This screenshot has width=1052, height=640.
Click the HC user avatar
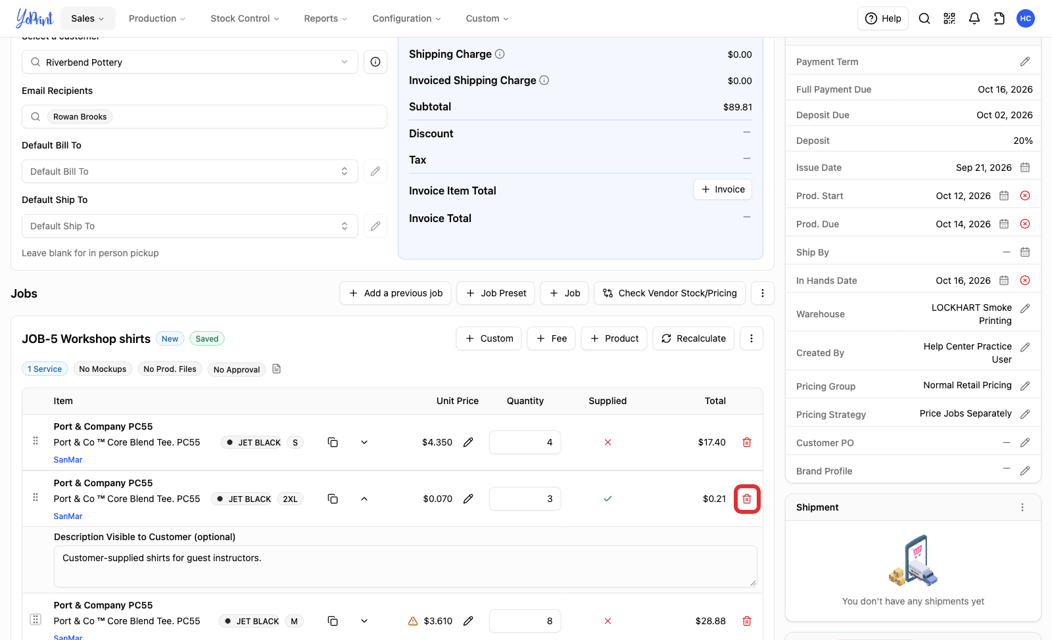(x=1026, y=18)
